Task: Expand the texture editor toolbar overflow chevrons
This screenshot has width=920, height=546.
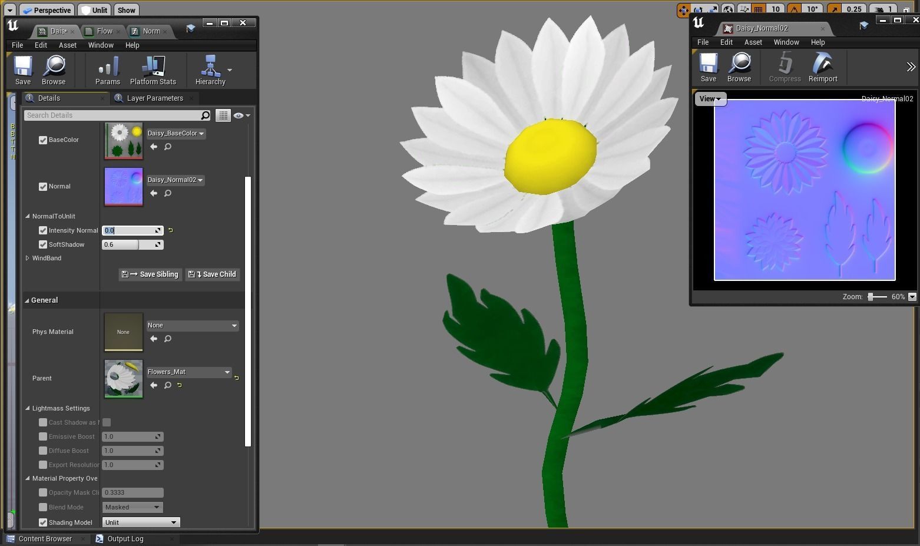Action: click(x=911, y=67)
